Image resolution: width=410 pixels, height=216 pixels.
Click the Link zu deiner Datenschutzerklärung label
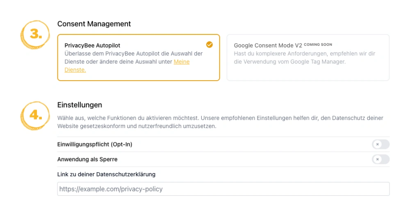tap(106, 174)
